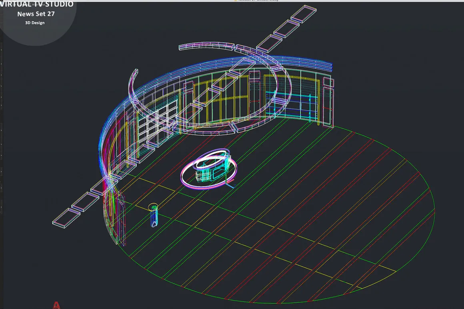Select the small cylindrical podium on floor

pos(153,215)
